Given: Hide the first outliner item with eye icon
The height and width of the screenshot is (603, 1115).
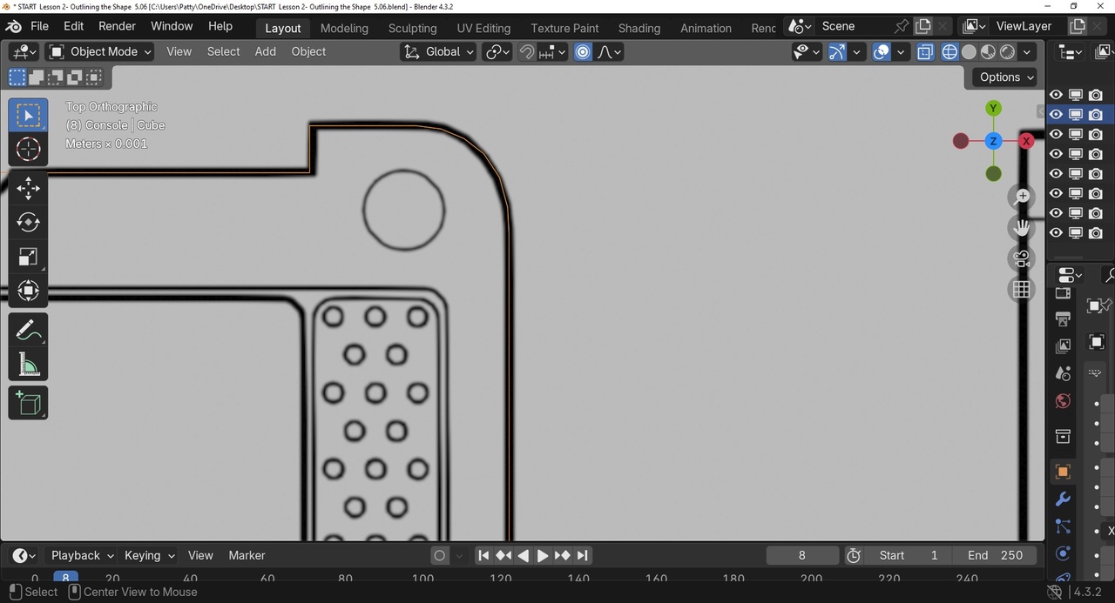Looking at the screenshot, I should [1056, 95].
